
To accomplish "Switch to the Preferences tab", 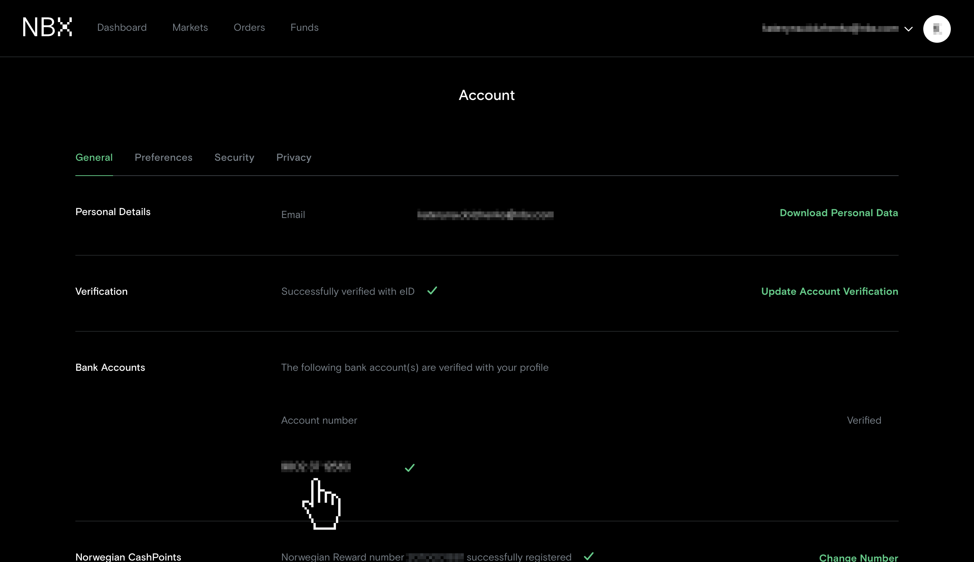I will tap(163, 158).
